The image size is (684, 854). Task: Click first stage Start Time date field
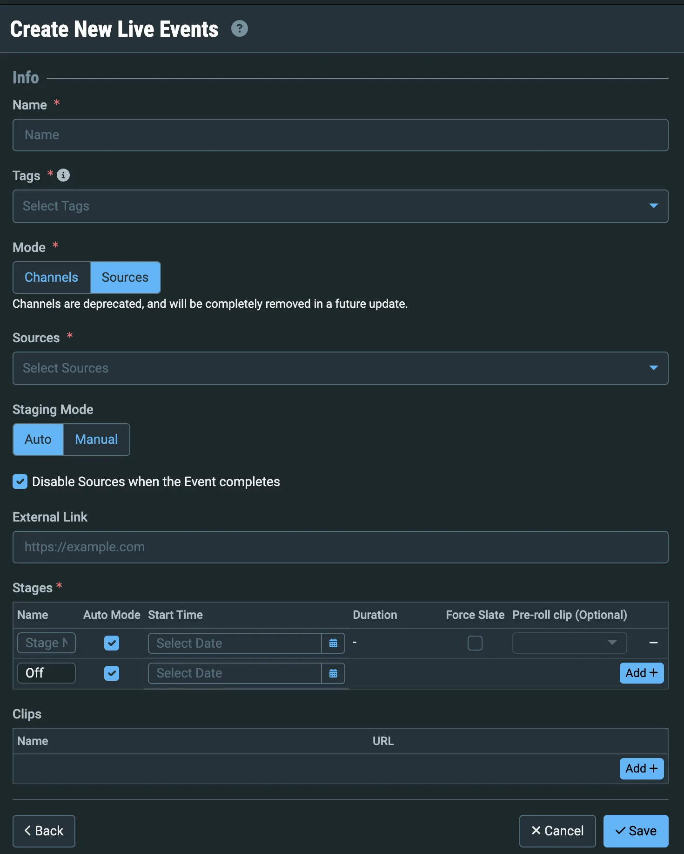[235, 643]
